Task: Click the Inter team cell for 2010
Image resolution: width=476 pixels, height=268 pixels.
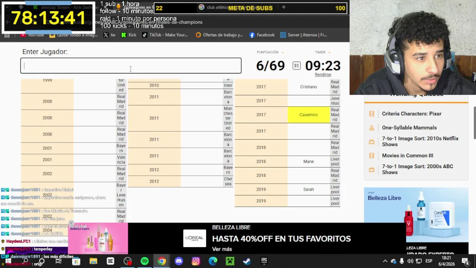Action: (x=228, y=85)
